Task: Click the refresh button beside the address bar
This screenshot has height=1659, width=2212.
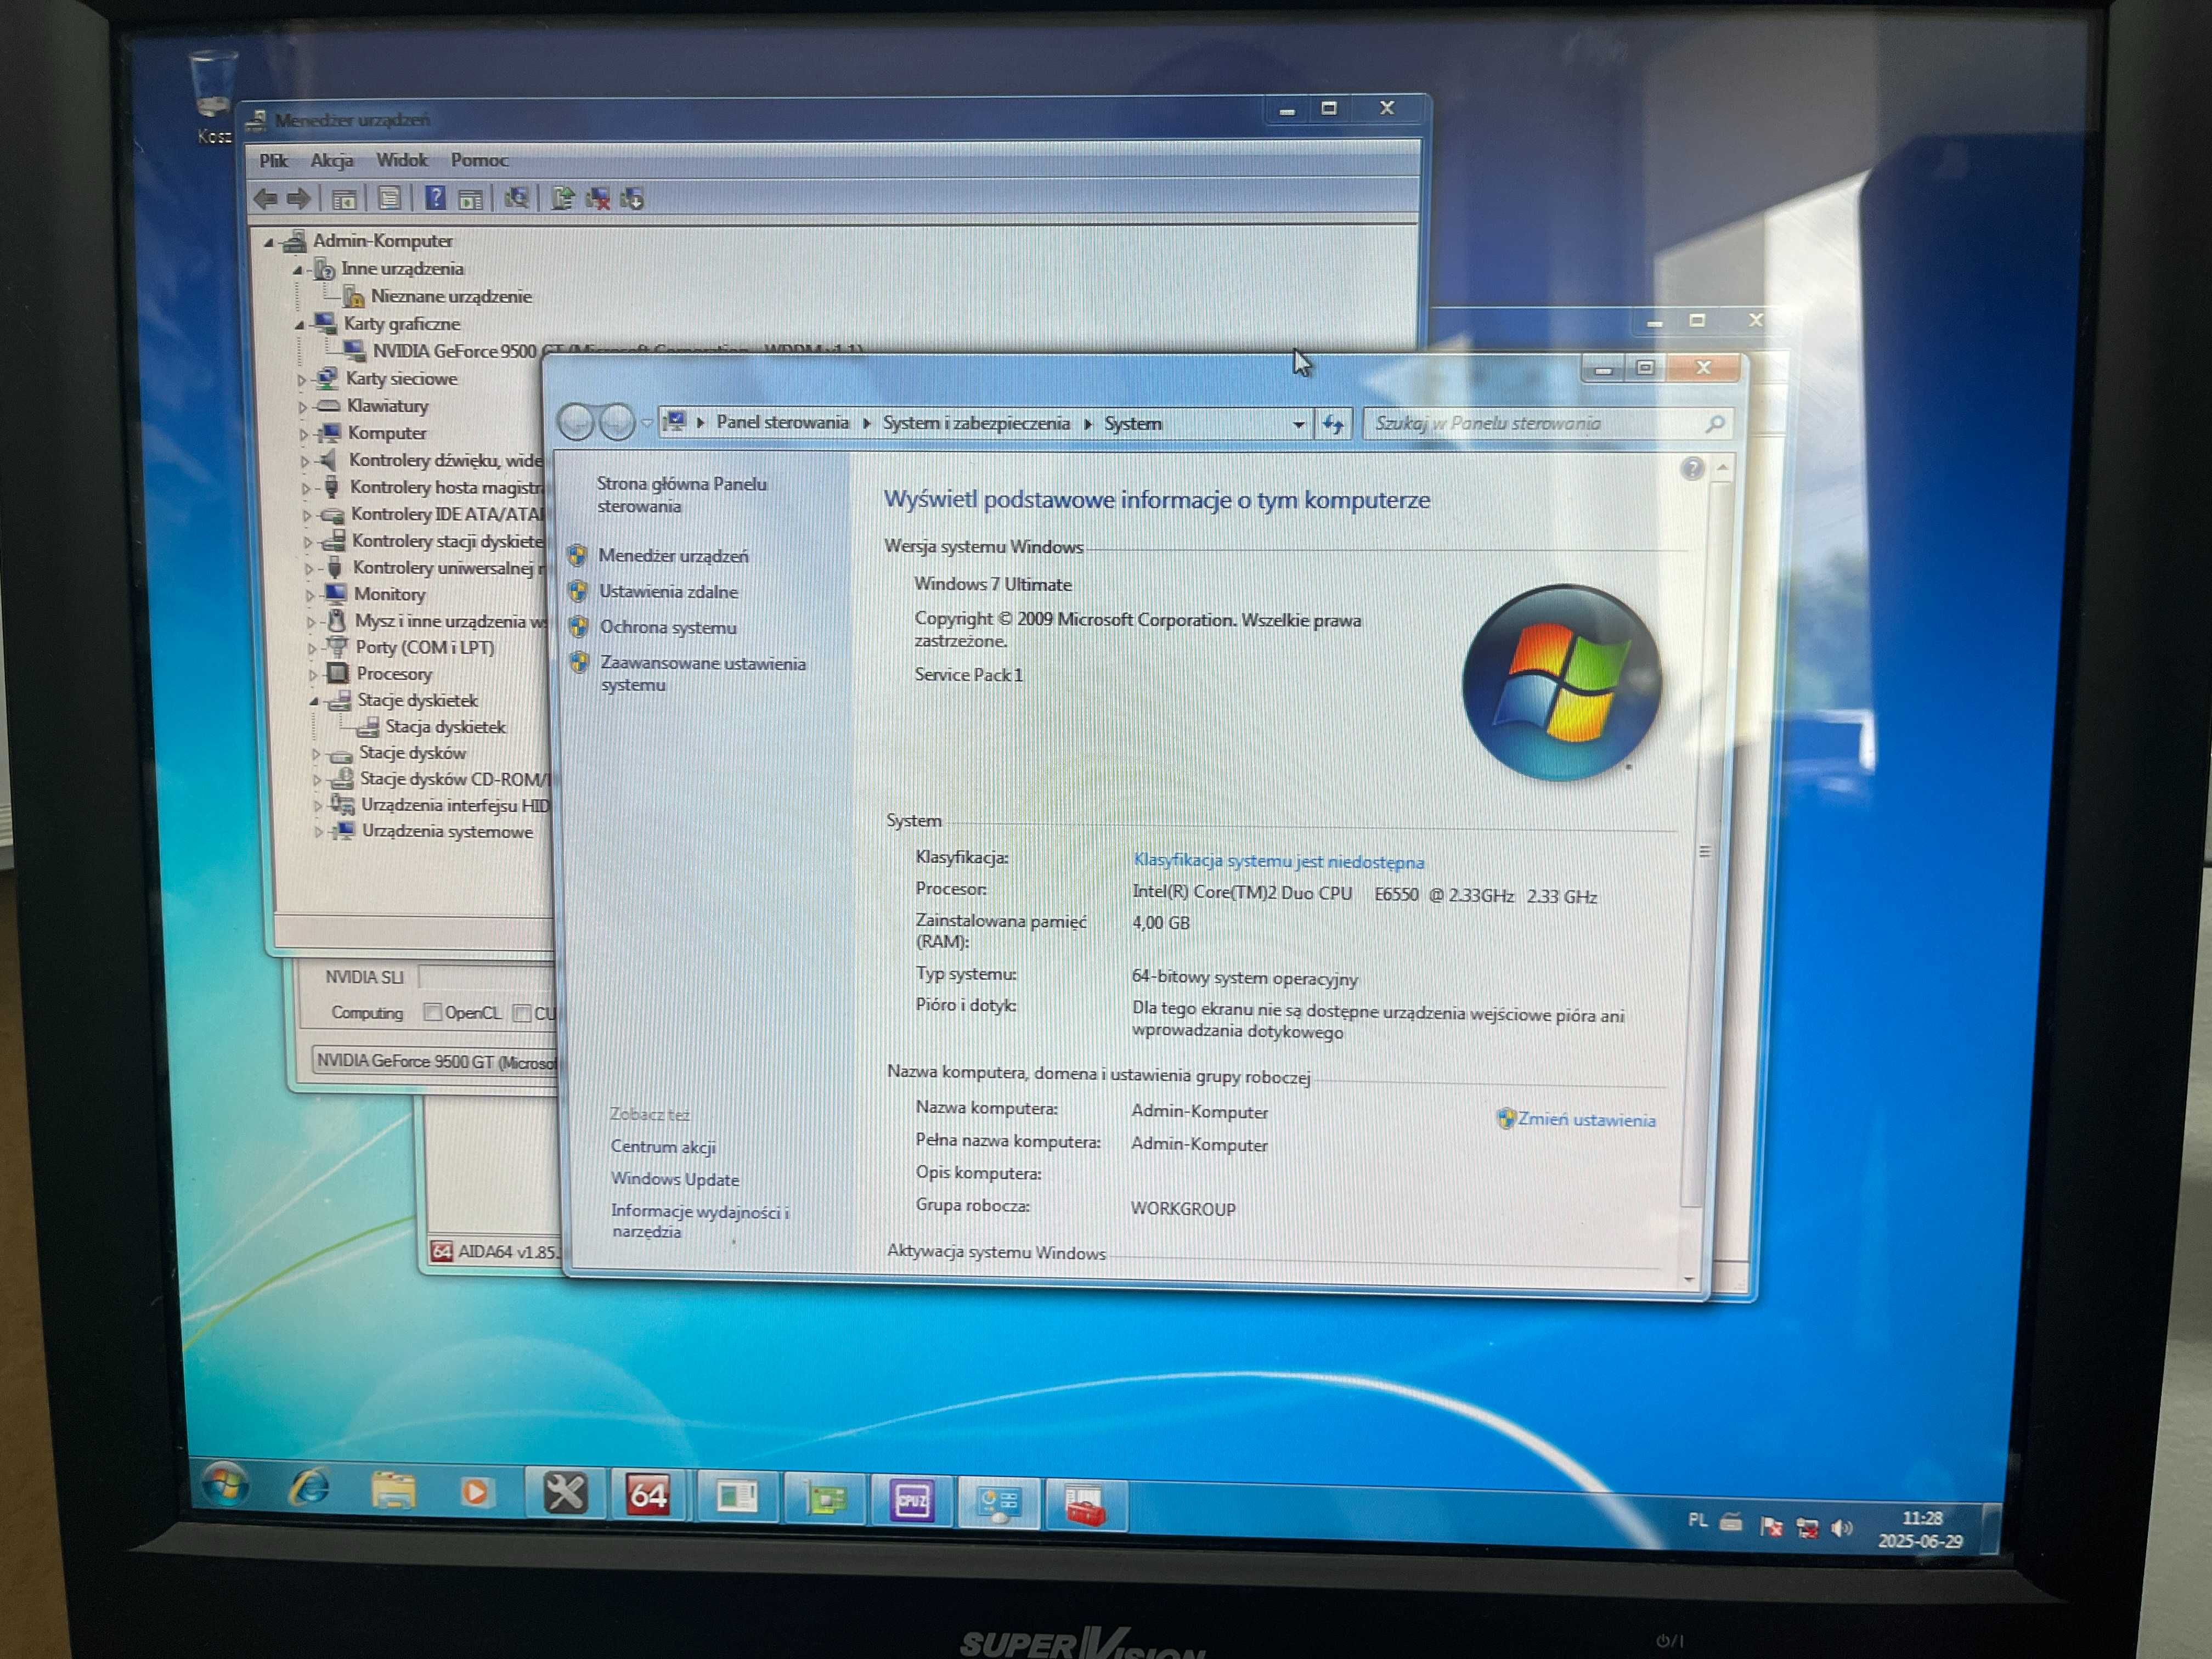Action: pos(1333,424)
